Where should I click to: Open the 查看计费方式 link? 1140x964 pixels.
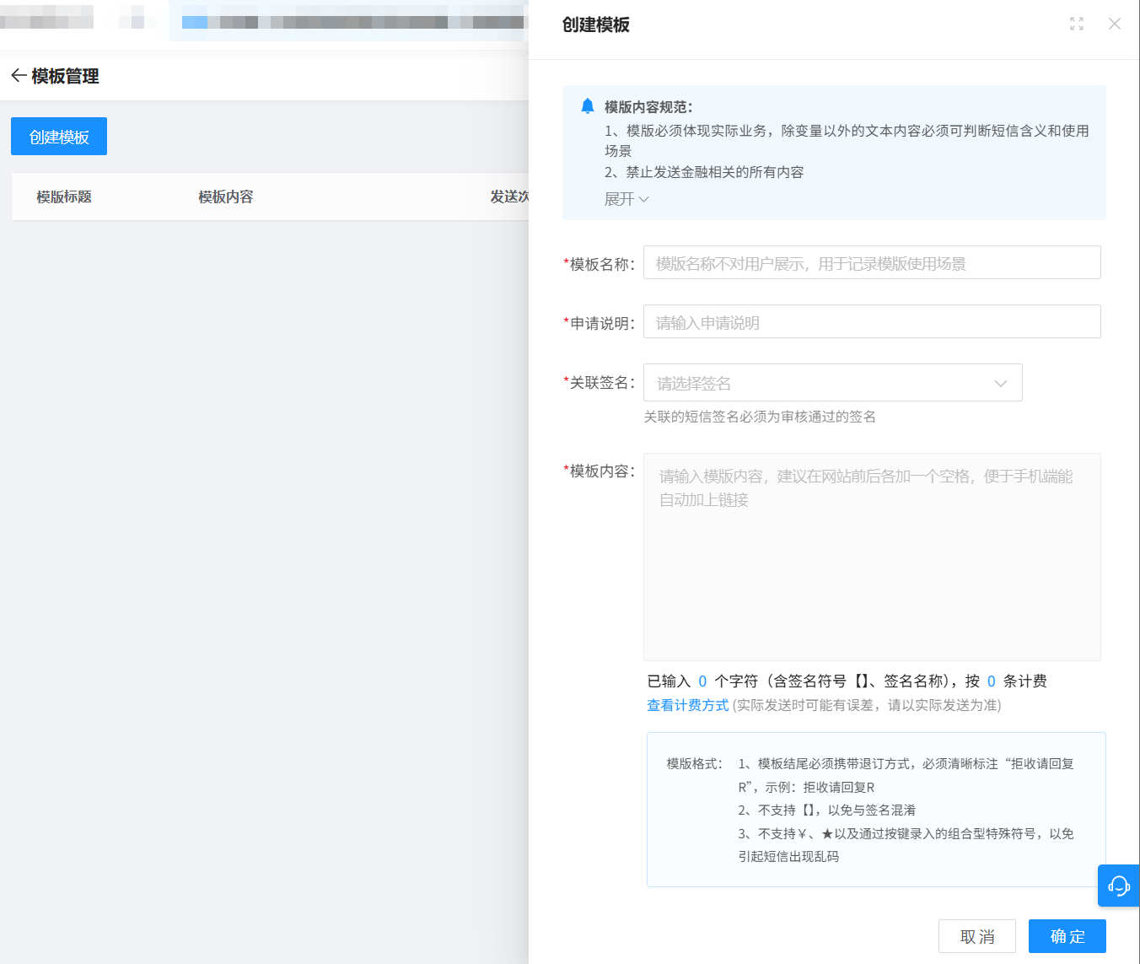[x=687, y=705]
